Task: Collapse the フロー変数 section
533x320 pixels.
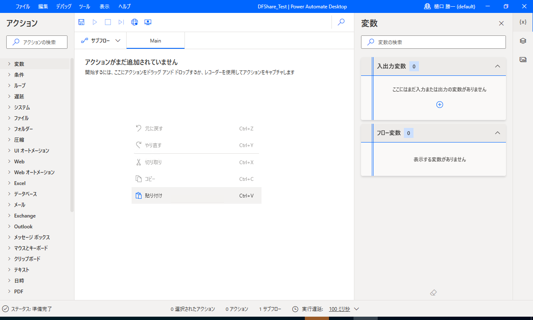Action: tap(497, 133)
